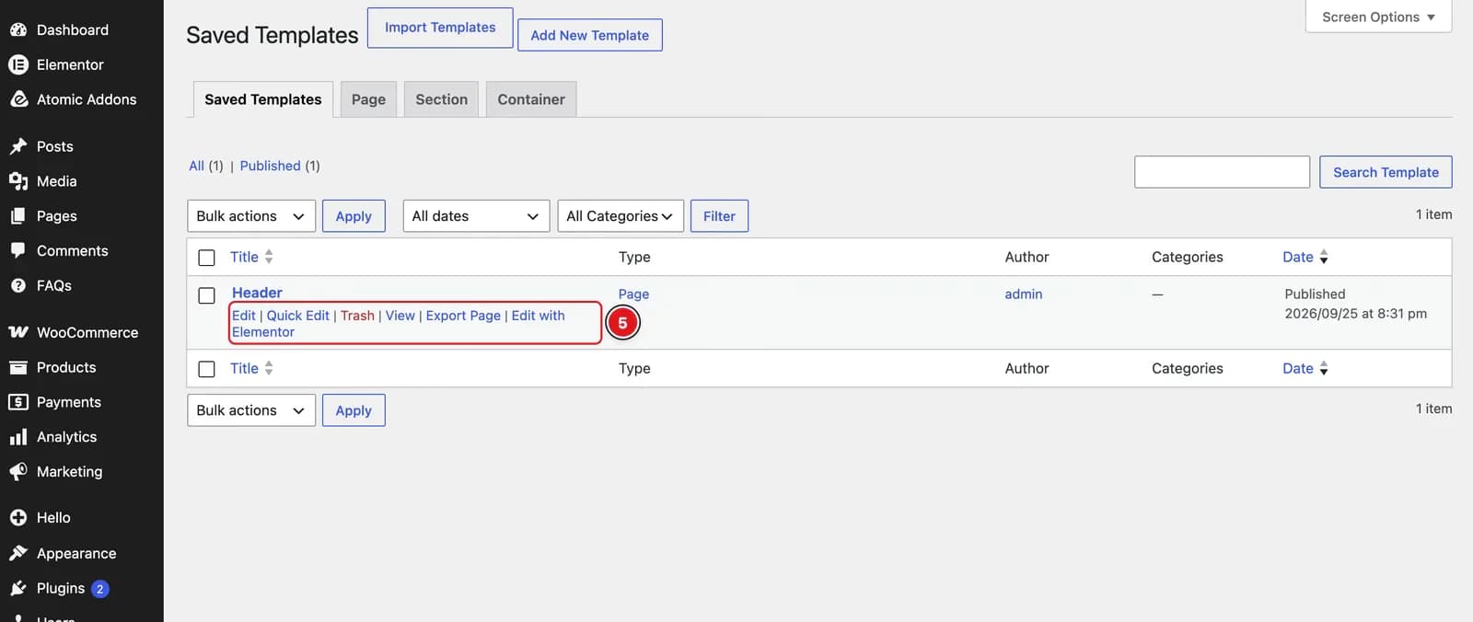
Task: Click bottom Date column sort arrows
Action: tap(1324, 369)
